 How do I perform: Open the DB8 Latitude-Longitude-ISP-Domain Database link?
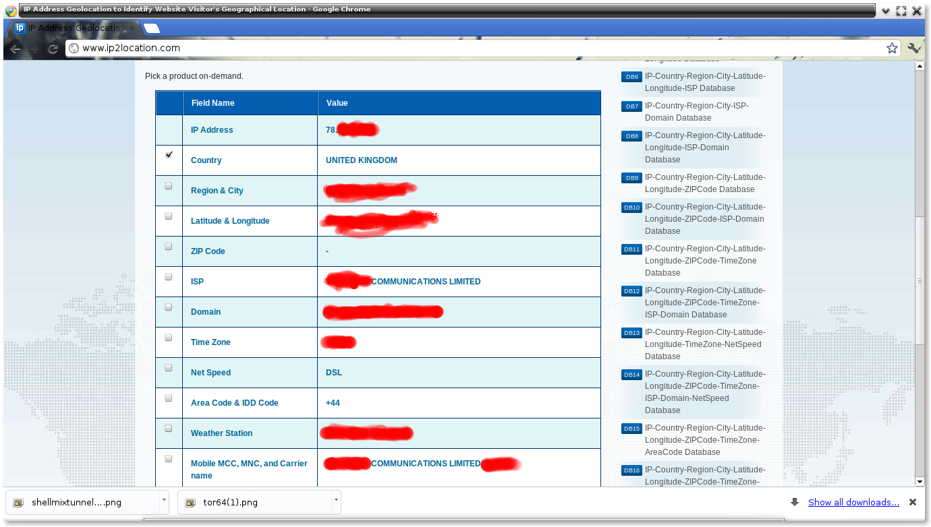pyautogui.click(x=705, y=148)
